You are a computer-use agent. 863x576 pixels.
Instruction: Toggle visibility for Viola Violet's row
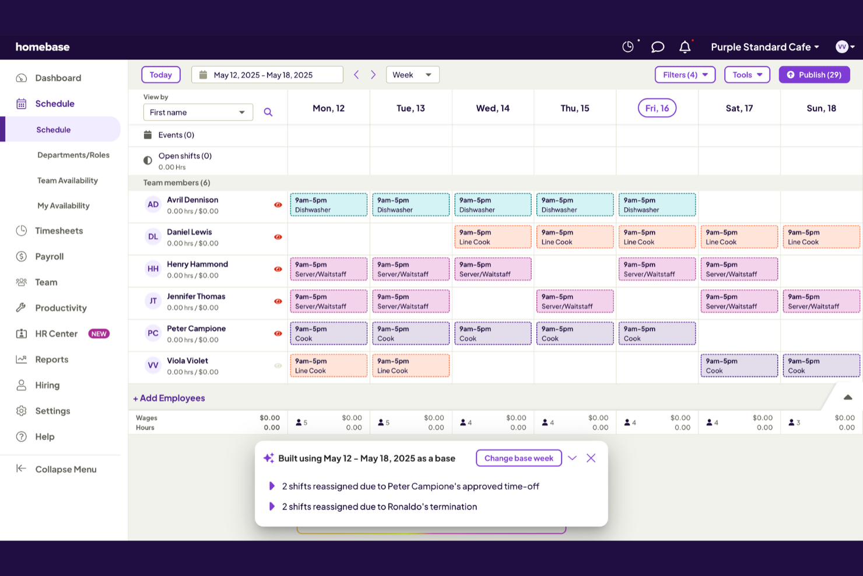coord(278,365)
